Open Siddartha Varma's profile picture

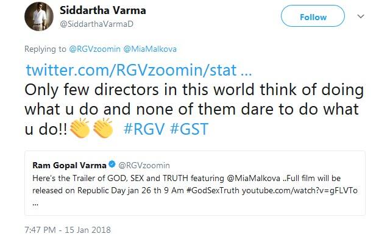(39, 16)
